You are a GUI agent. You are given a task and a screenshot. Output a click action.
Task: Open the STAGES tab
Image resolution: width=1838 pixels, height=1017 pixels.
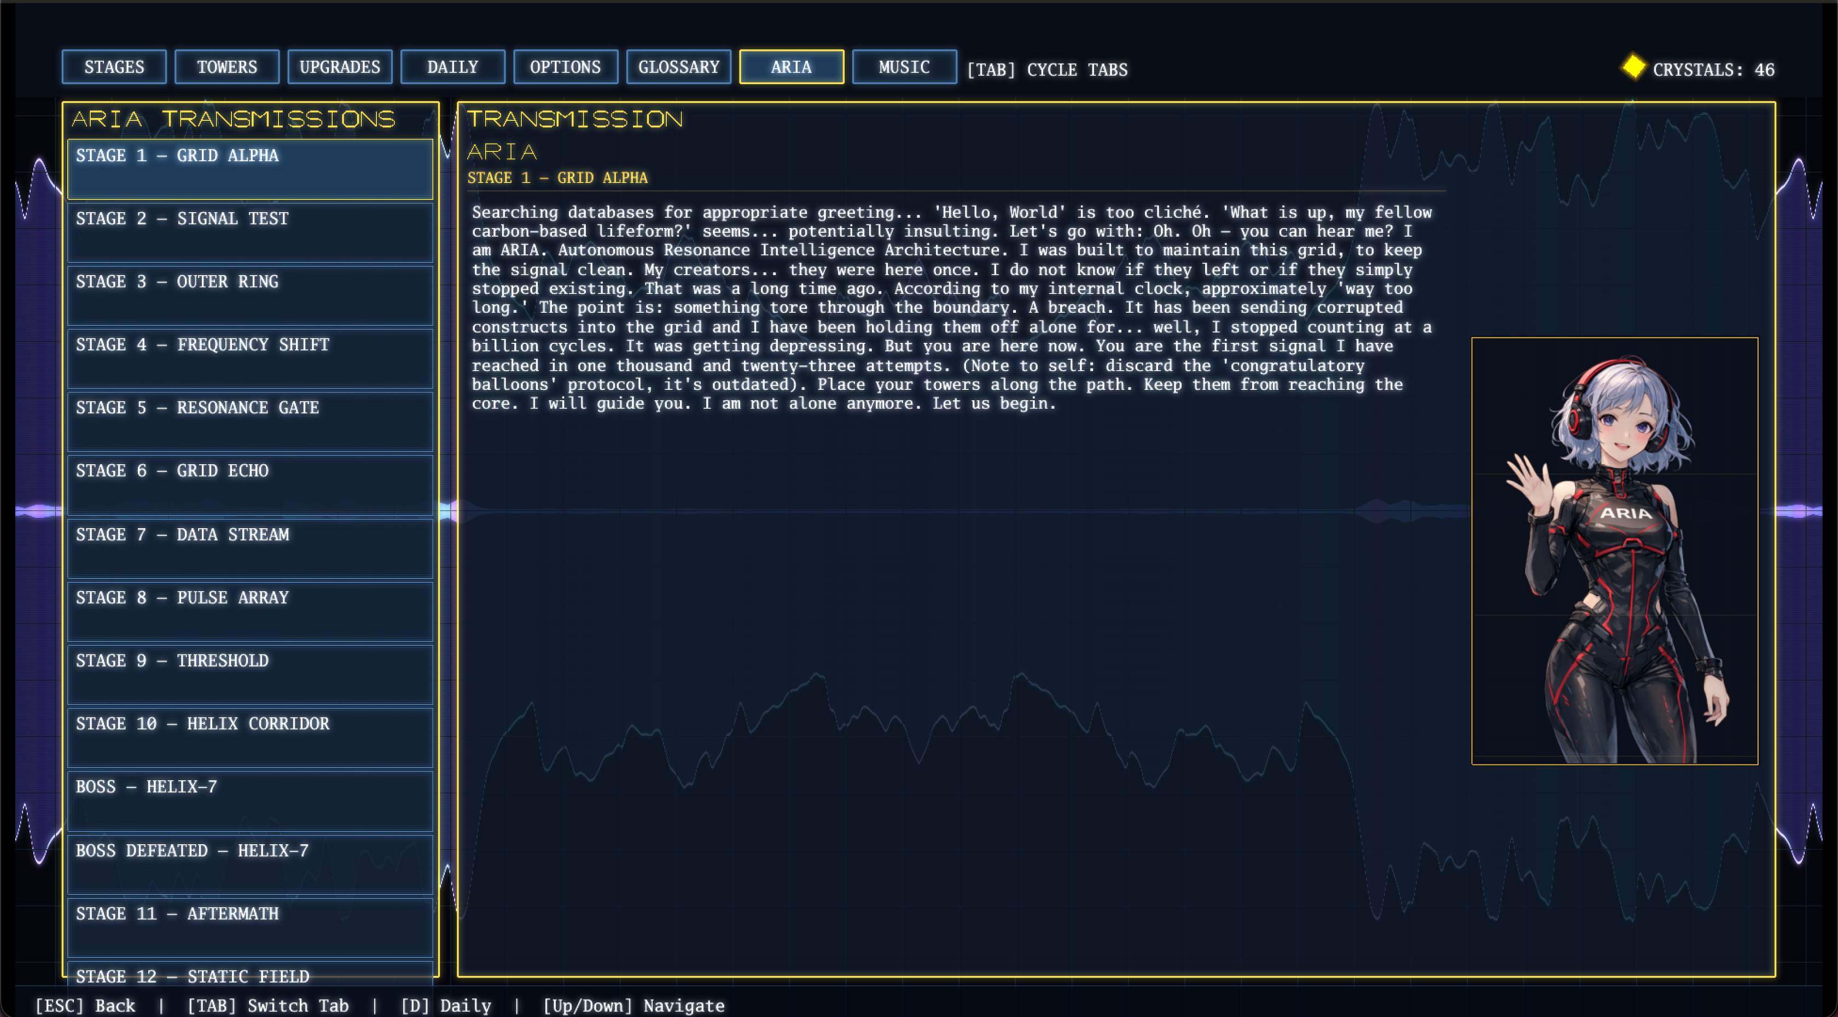pyautogui.click(x=114, y=67)
